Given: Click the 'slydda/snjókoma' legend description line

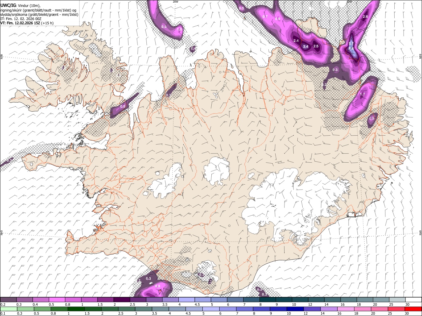Looking at the screenshot, I should 39,14.
